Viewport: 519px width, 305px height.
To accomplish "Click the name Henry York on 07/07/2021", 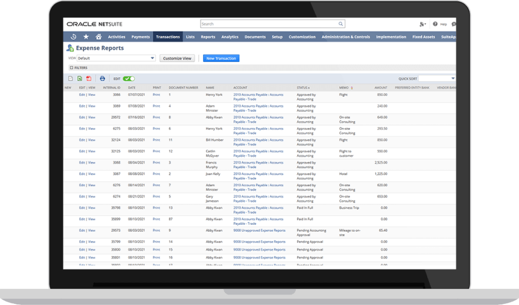I will tap(214, 95).
